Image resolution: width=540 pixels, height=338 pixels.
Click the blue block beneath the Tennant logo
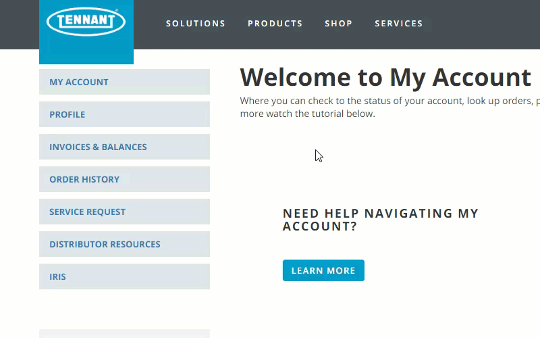coord(86,55)
